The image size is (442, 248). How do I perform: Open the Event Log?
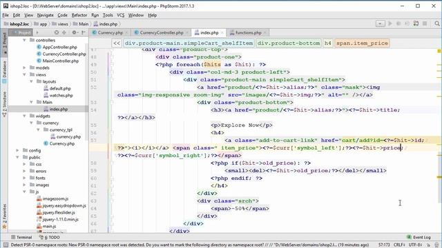tap(419, 237)
